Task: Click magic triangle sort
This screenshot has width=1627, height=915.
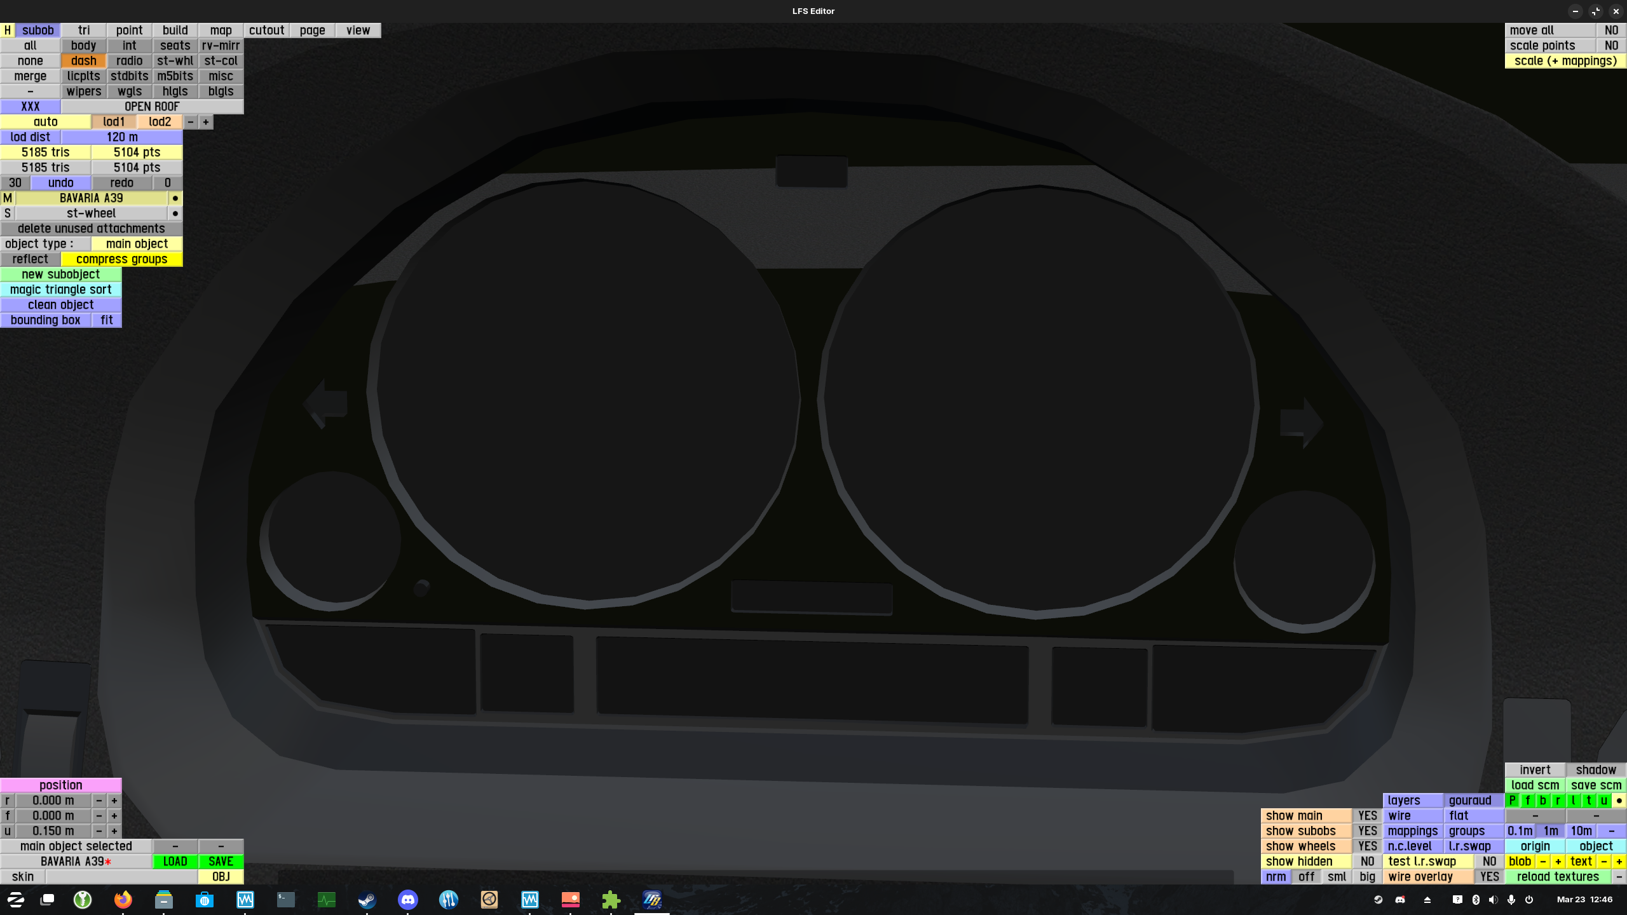Action: (61, 290)
